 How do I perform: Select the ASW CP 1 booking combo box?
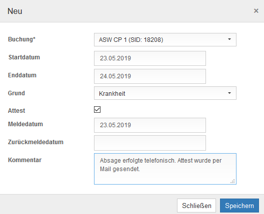click(165, 39)
